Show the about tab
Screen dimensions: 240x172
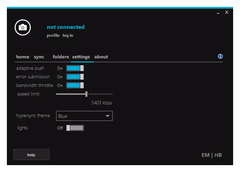[101, 57]
